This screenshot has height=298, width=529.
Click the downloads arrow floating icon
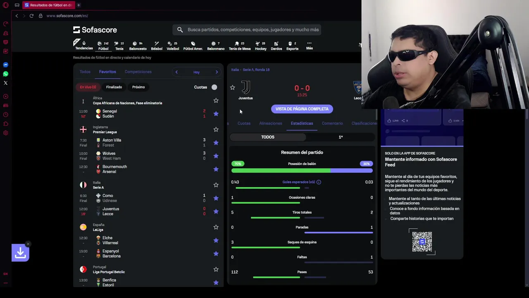click(20, 252)
